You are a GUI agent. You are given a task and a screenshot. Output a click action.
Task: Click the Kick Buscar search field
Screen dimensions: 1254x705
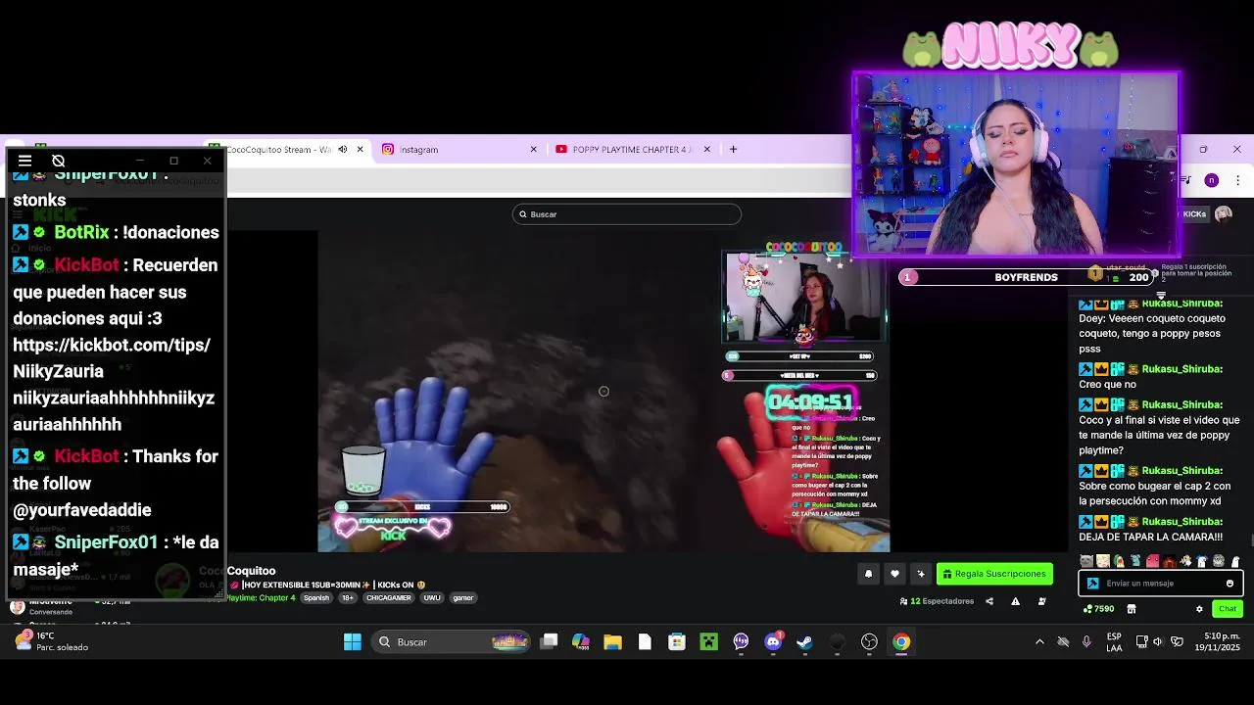(x=627, y=213)
